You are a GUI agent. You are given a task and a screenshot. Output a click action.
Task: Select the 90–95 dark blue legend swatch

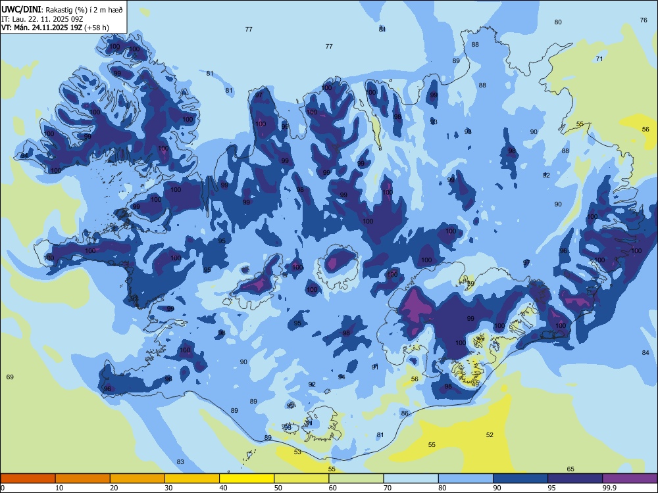coord(520,479)
